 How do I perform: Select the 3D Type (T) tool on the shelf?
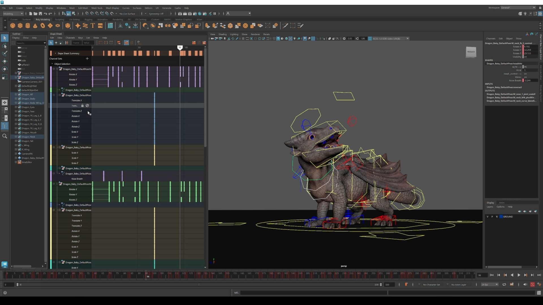[x=92, y=25]
